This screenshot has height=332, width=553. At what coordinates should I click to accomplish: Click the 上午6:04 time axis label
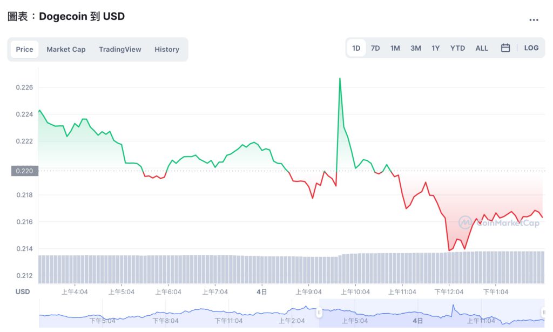click(168, 292)
